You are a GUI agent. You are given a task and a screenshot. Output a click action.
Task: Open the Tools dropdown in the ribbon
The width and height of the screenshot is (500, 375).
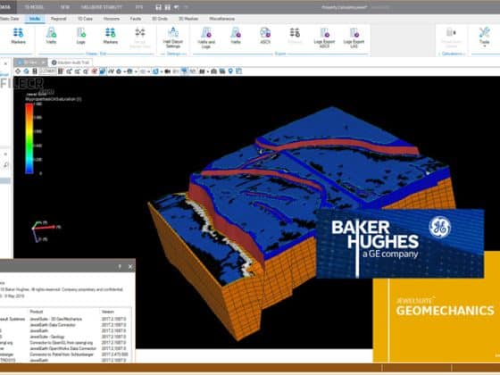[x=484, y=37]
